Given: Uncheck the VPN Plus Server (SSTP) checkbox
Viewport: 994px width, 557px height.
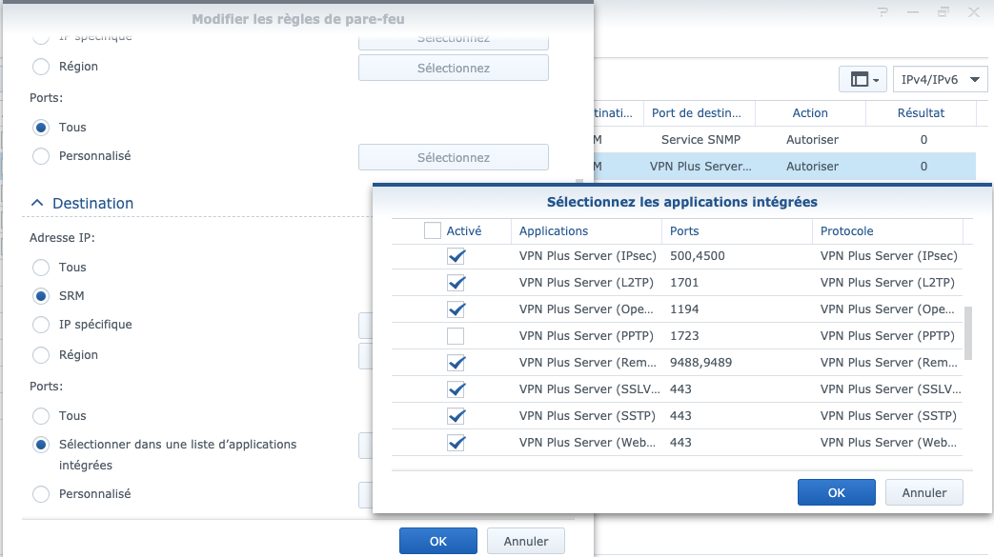Looking at the screenshot, I should (456, 416).
